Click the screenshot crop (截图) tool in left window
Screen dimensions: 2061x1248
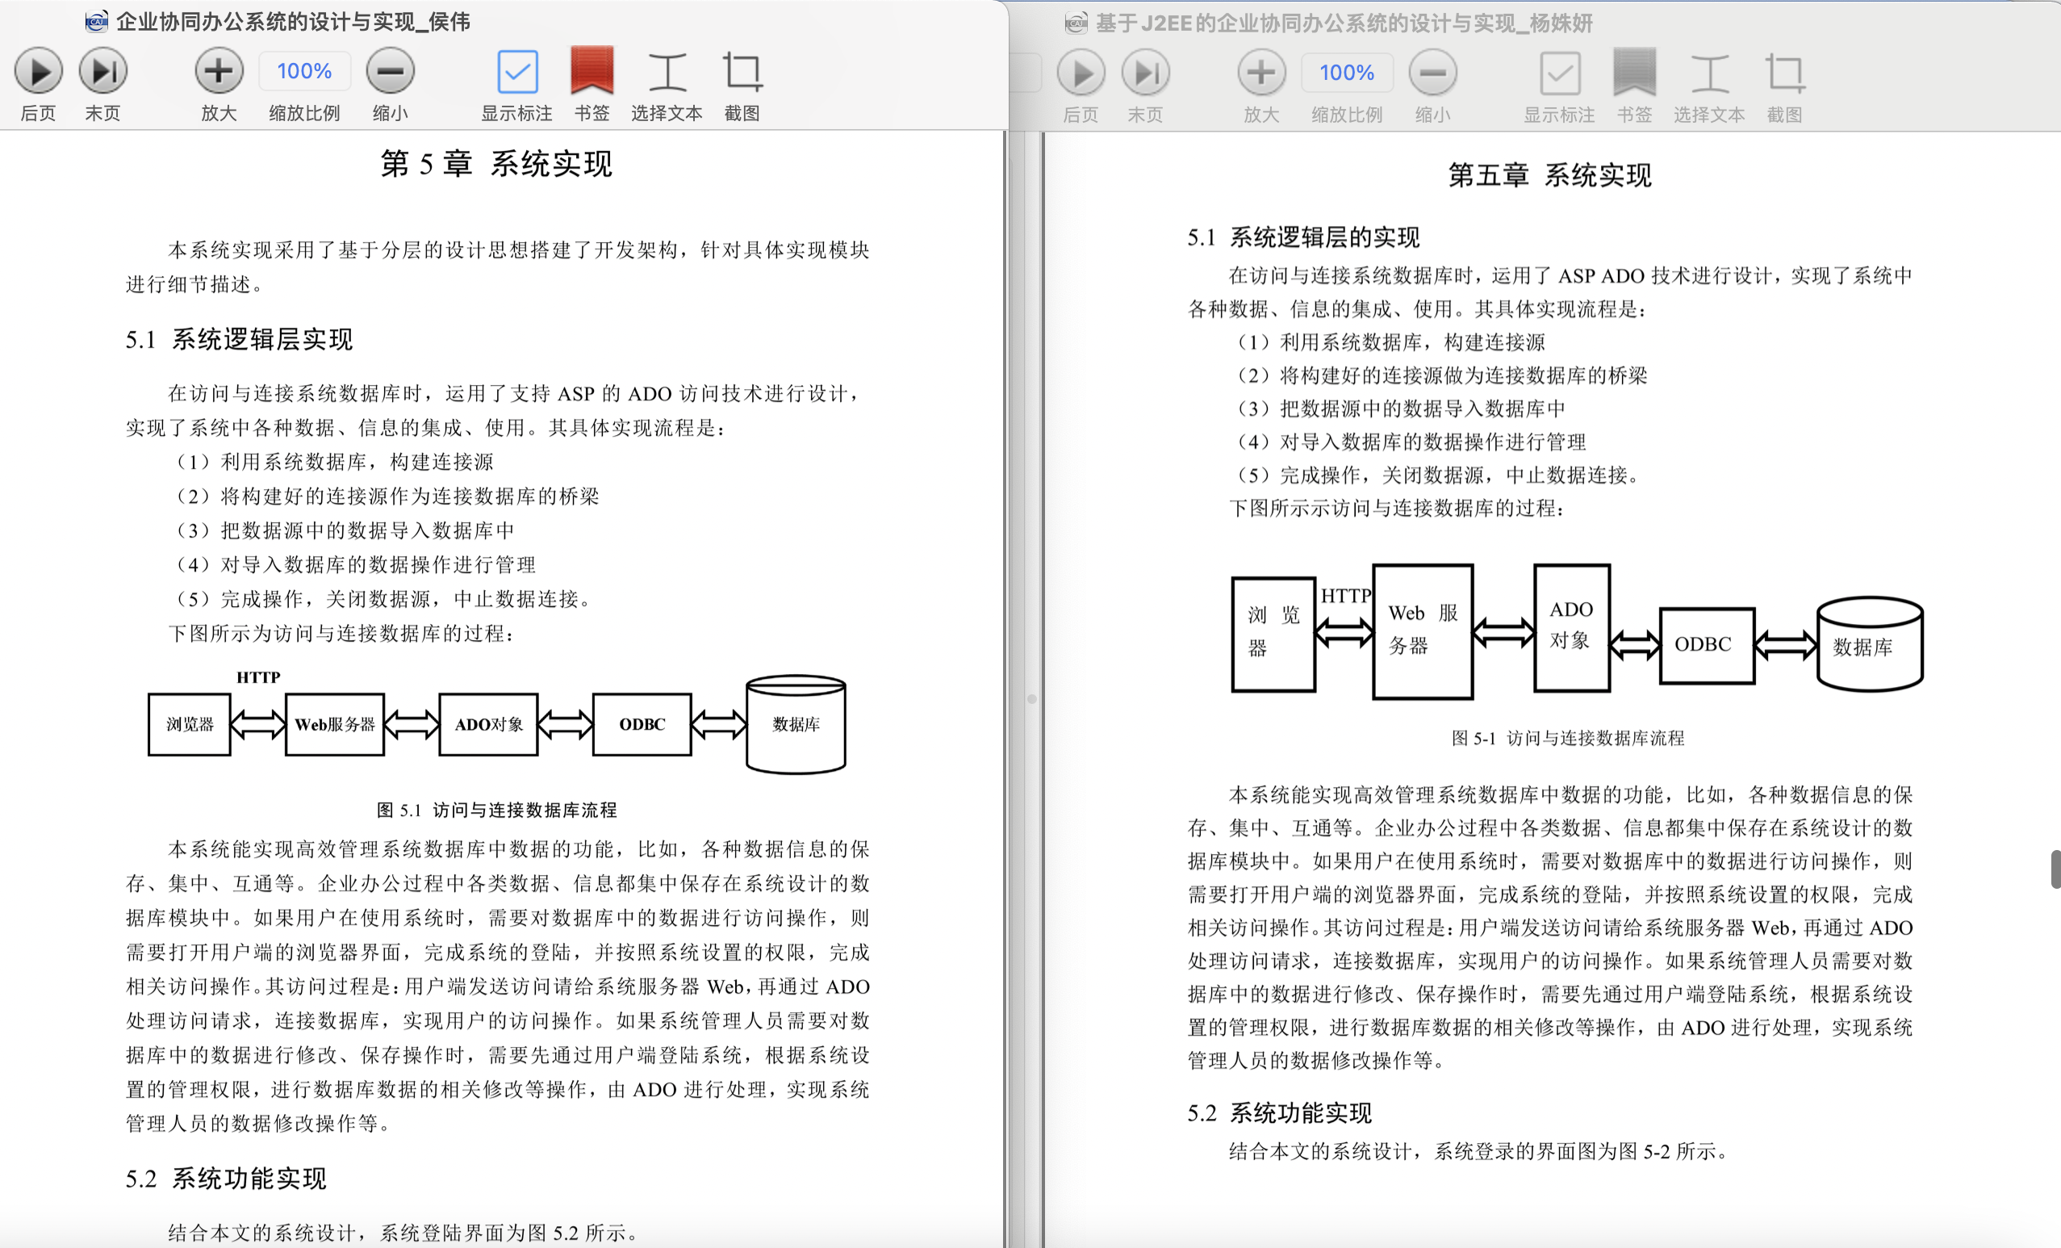[x=742, y=72]
